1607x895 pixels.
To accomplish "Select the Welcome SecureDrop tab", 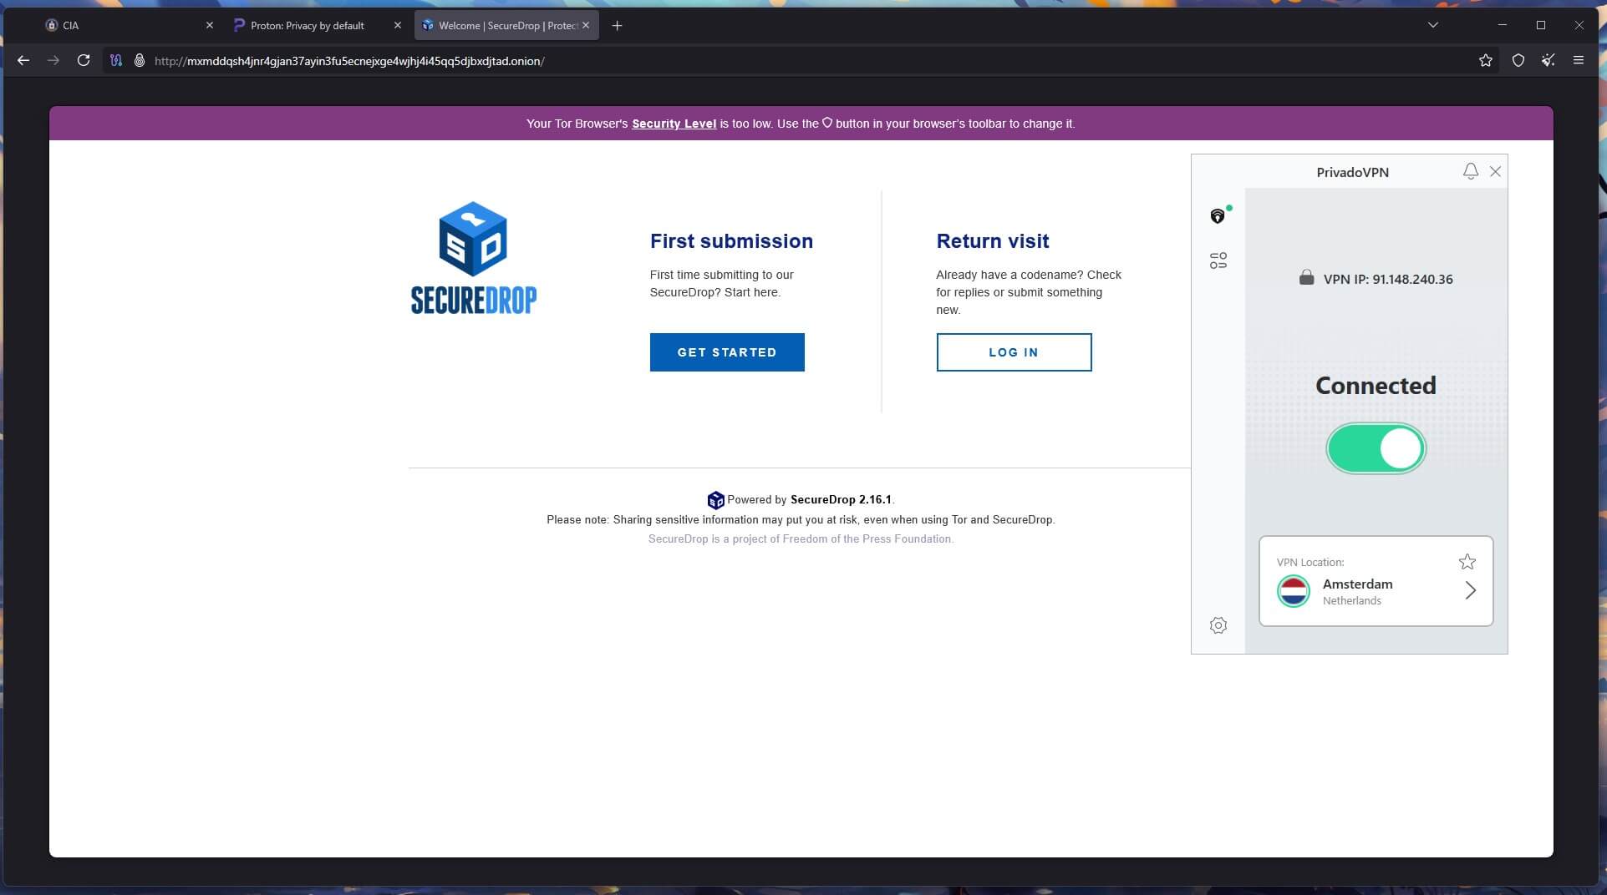I will point(506,25).
